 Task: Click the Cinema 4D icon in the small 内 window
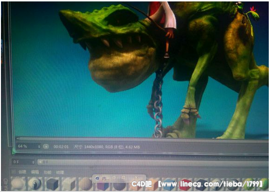(97, 179)
